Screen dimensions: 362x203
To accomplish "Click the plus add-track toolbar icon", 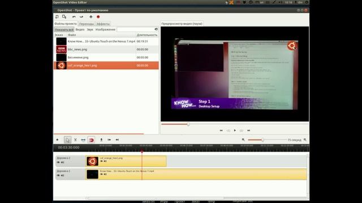I will [91, 17].
